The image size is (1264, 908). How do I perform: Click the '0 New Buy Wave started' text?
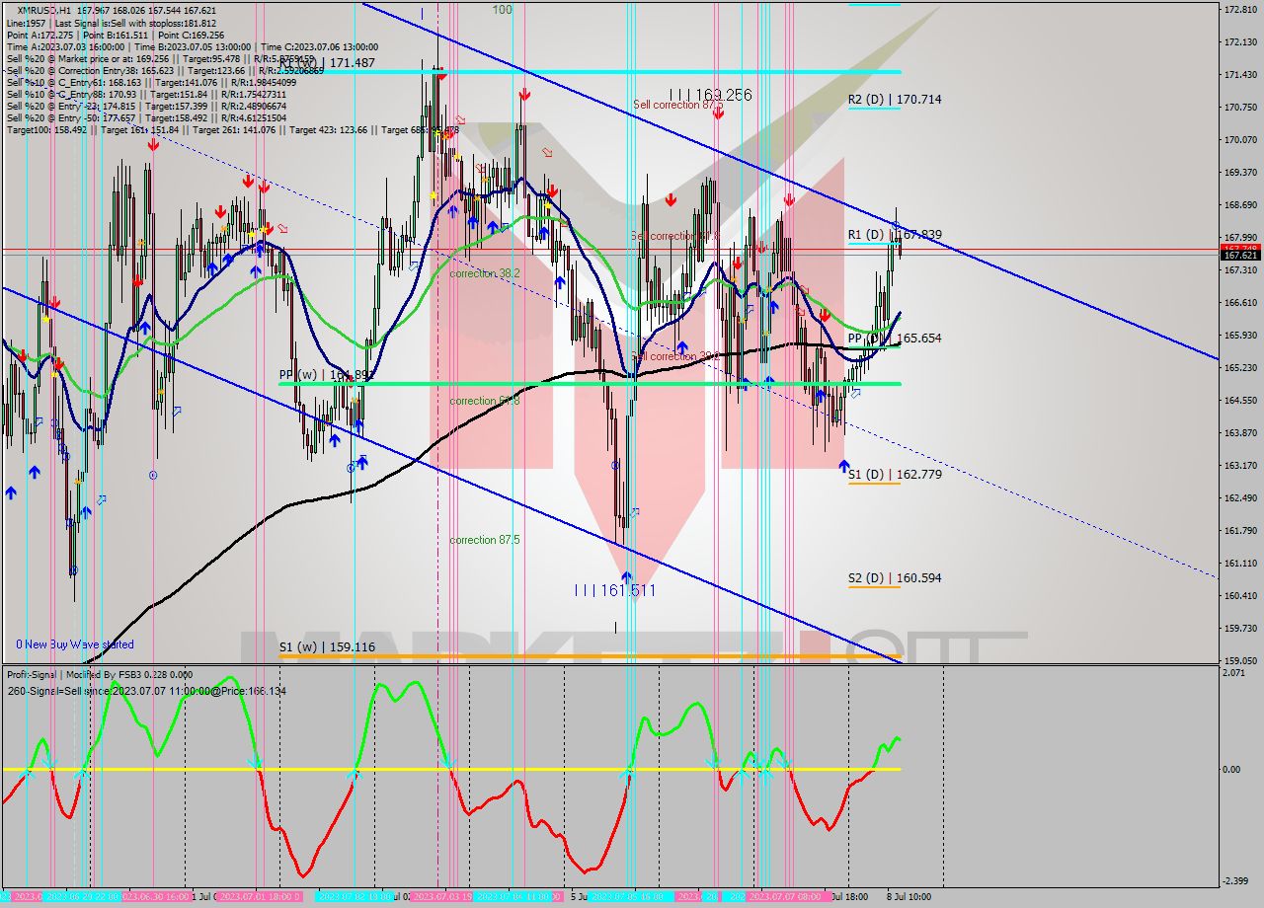[x=75, y=644]
